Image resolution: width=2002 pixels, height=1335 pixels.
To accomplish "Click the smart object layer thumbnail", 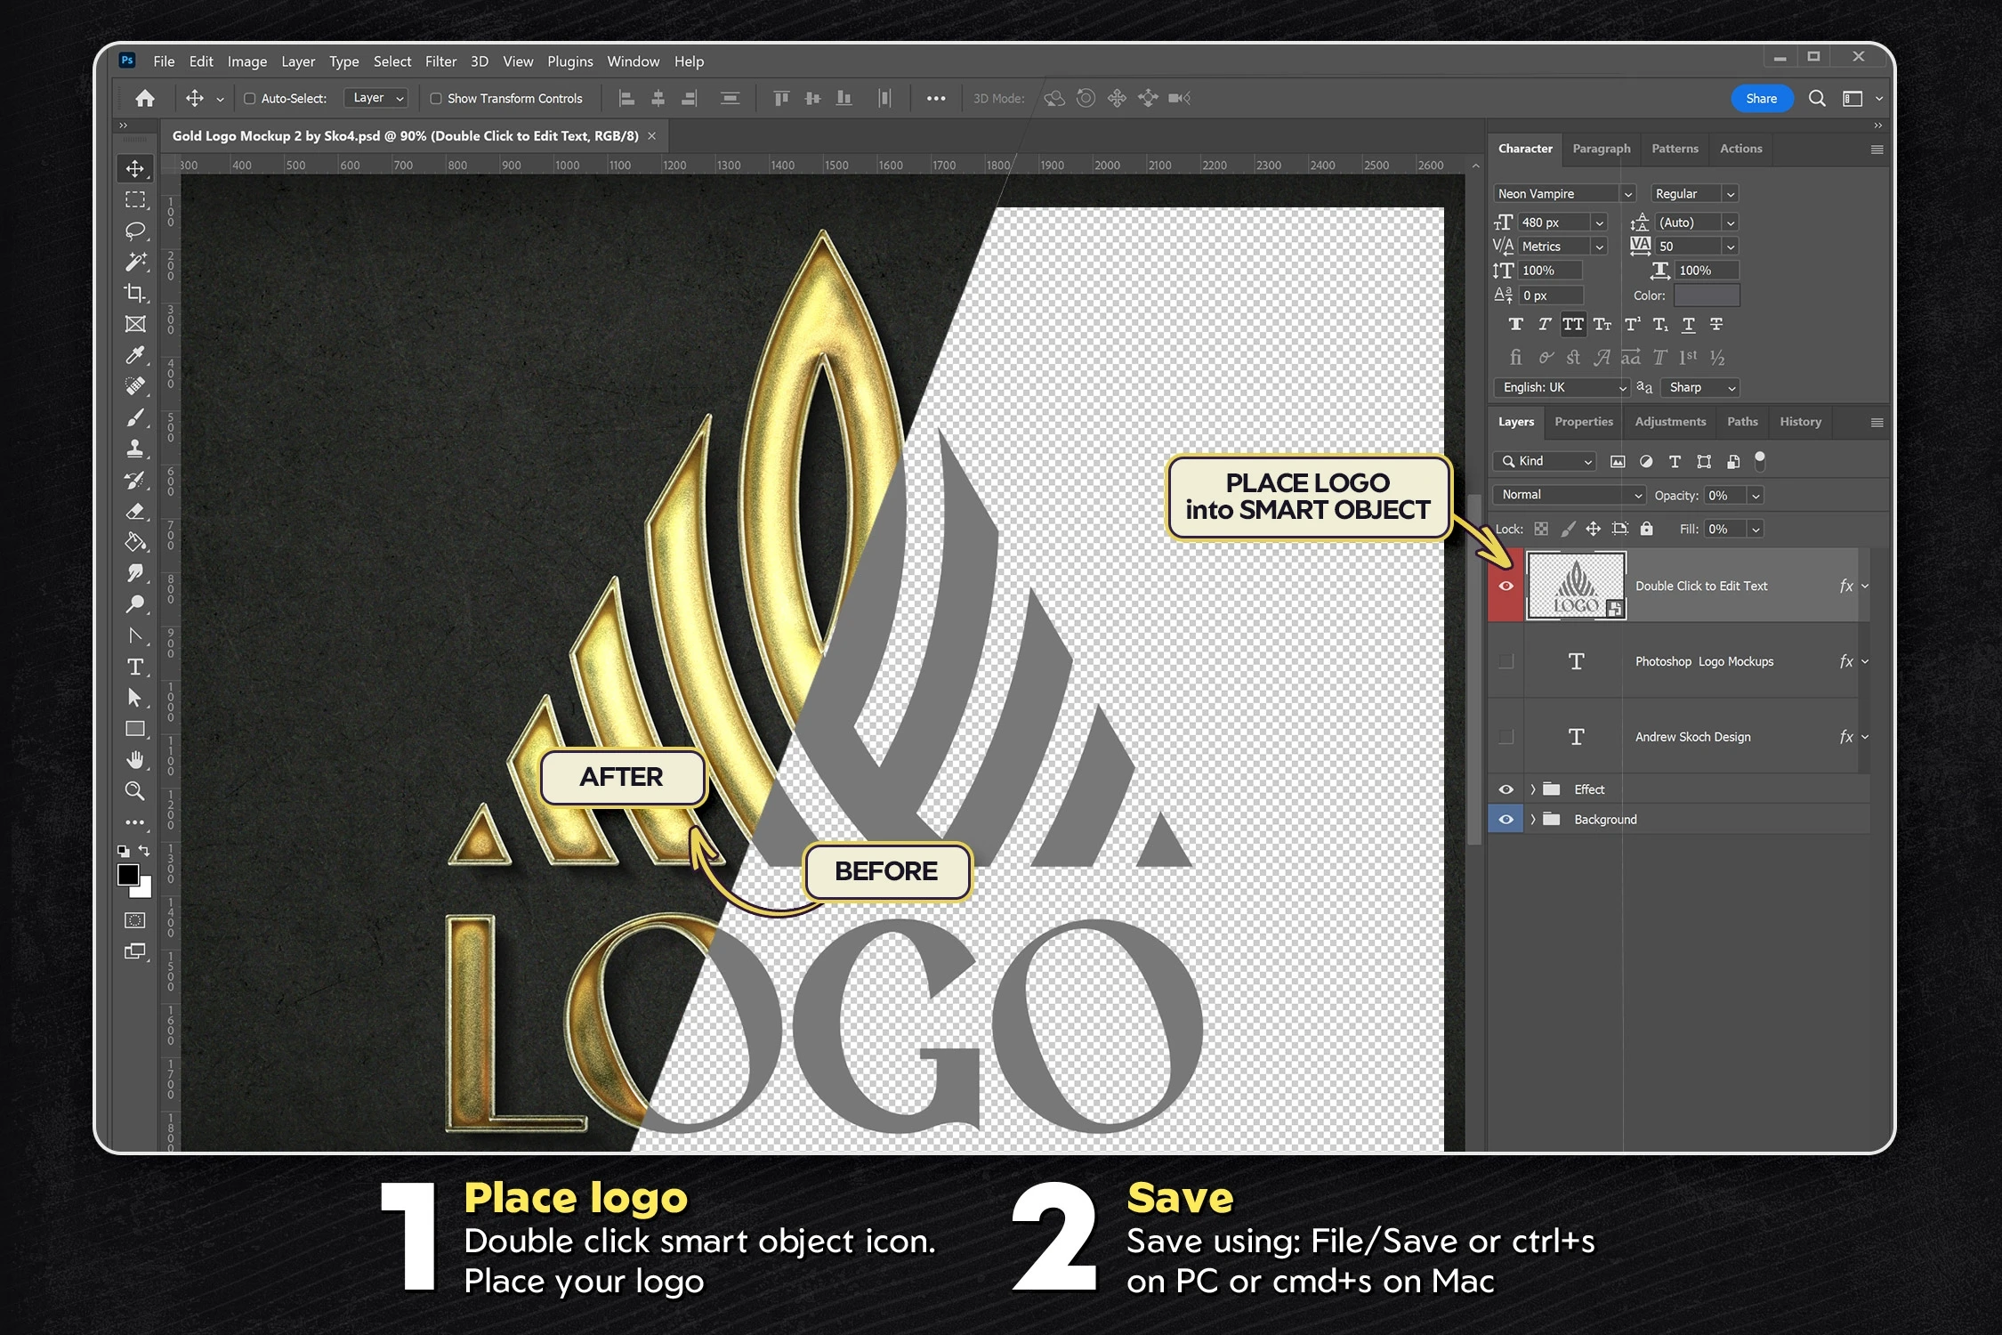I will [x=1576, y=586].
